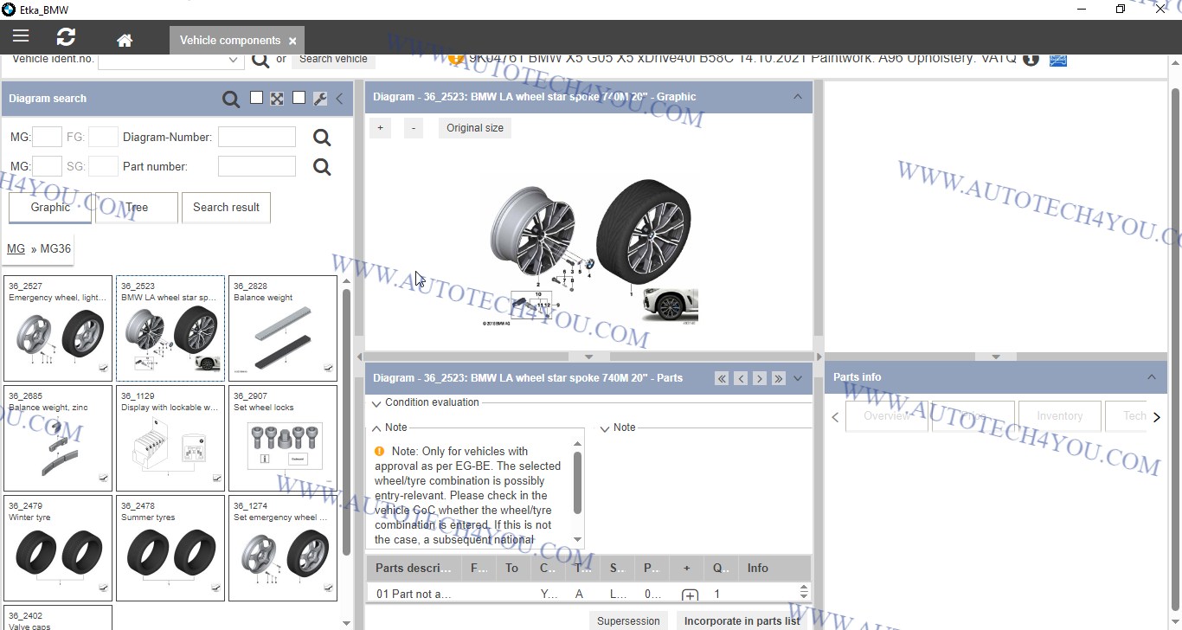Expand the Condition evaluation section
The height and width of the screenshot is (630, 1182).
click(x=376, y=403)
